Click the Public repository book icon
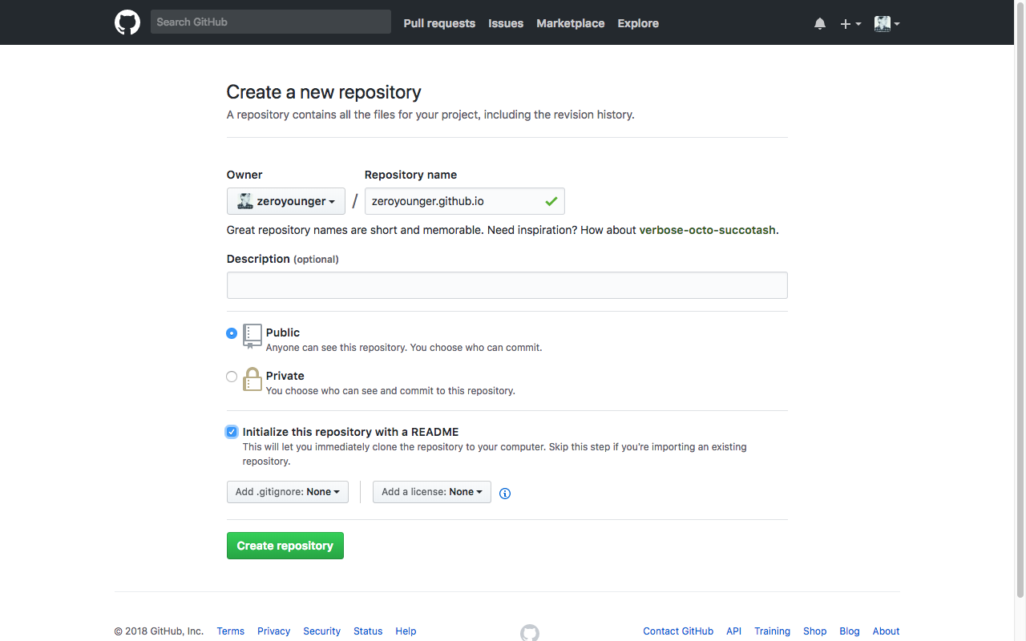 (252, 337)
